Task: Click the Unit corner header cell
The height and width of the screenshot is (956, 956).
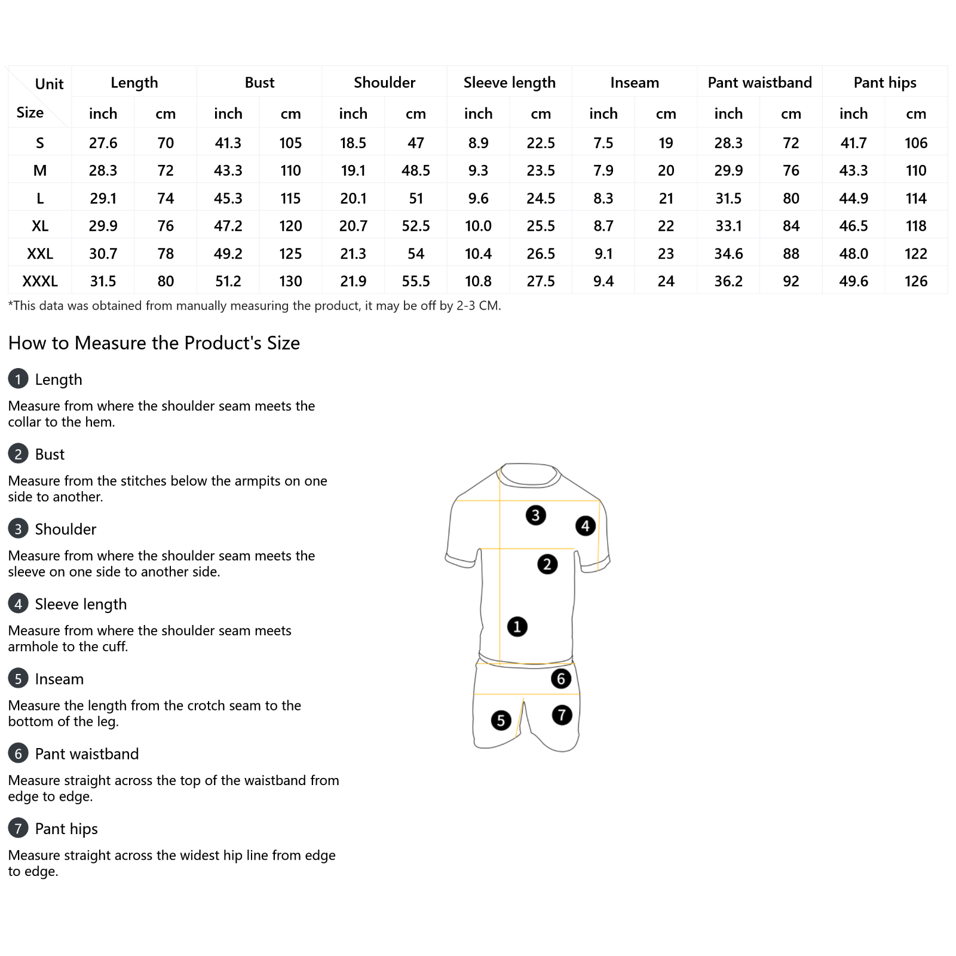Action: 40,97
